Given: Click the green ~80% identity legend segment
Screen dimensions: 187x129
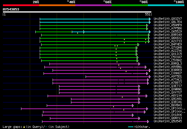Looking at the screenshot, I should click(x=130, y=5).
